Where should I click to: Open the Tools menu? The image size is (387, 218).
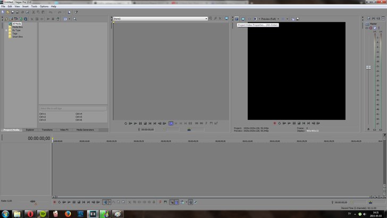click(34, 6)
